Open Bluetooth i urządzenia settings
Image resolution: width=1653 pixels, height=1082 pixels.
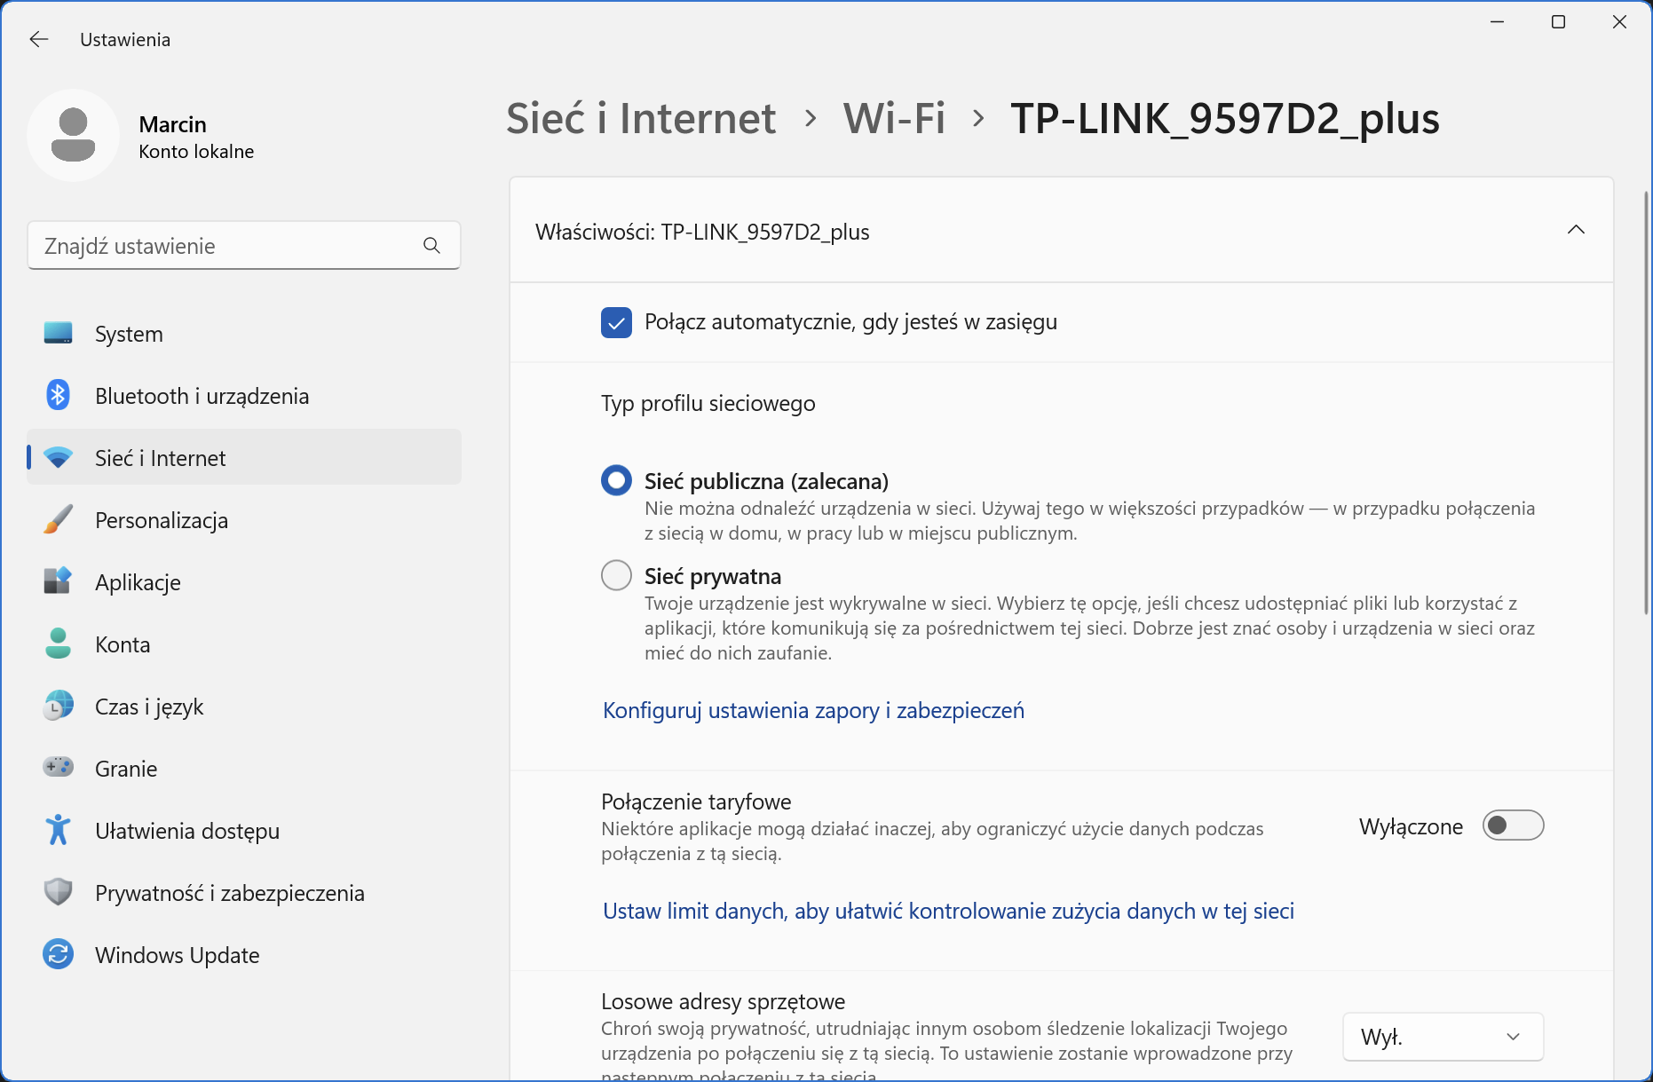pos(244,396)
